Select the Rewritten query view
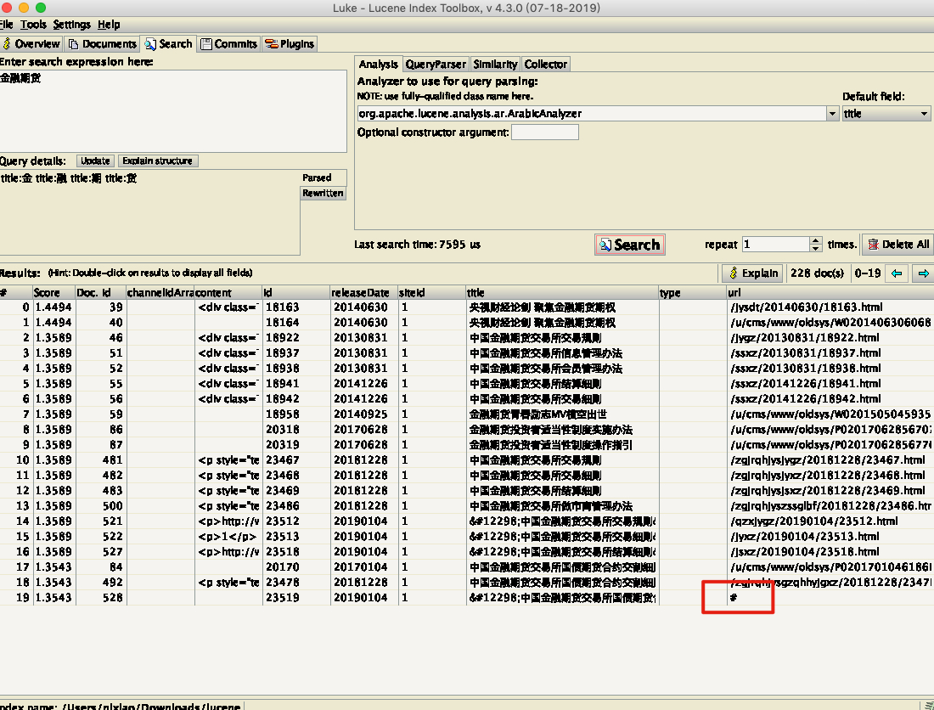Viewport: 934px width, 710px height. tap(324, 194)
